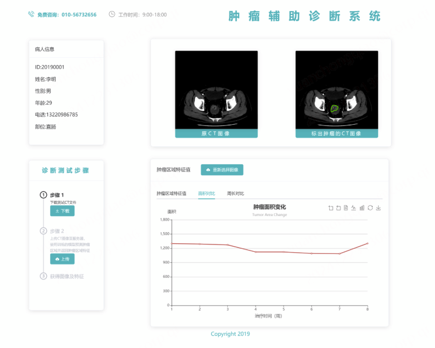Click the clock icon beside 工作时间
The width and height of the screenshot is (435, 348).
coord(112,14)
